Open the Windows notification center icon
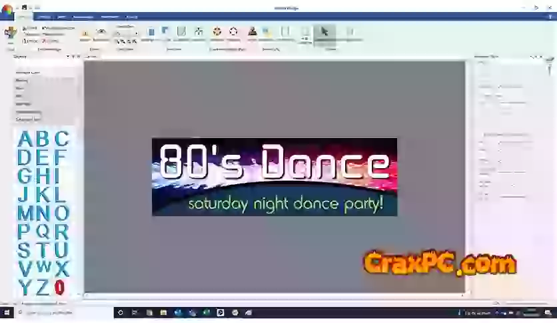 [548, 313]
